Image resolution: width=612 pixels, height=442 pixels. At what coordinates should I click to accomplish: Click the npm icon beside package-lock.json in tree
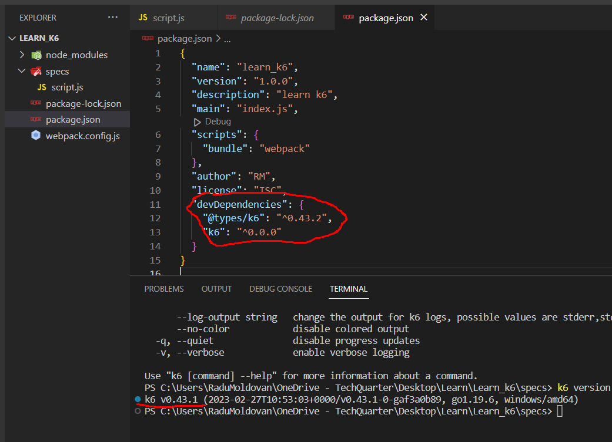point(36,103)
